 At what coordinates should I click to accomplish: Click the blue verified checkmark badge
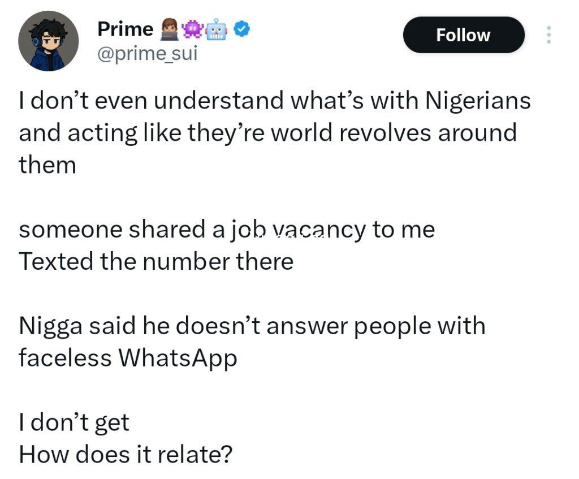(242, 29)
